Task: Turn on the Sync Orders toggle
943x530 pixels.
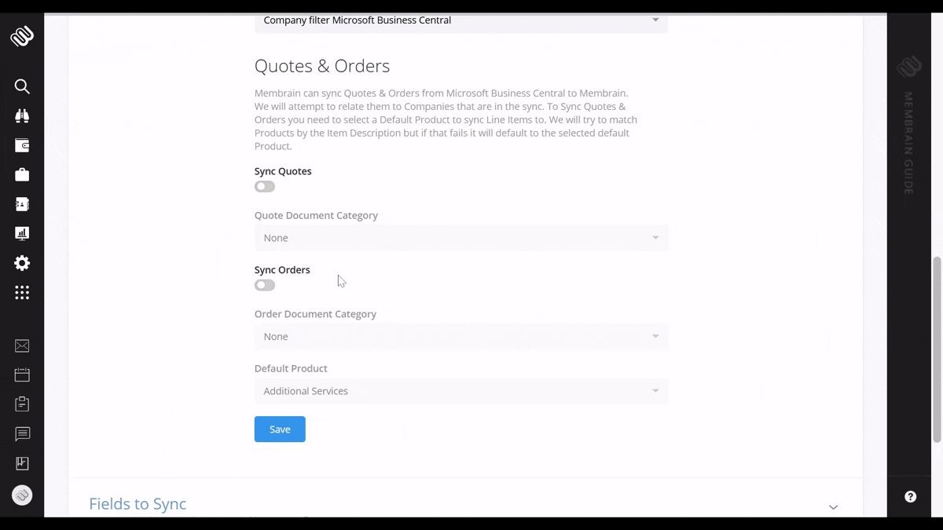Action: point(265,286)
